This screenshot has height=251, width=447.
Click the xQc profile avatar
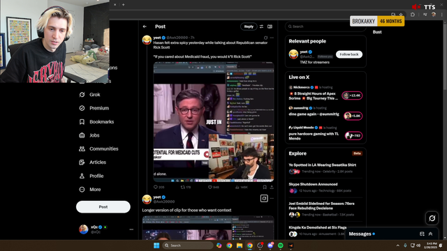(x=84, y=229)
